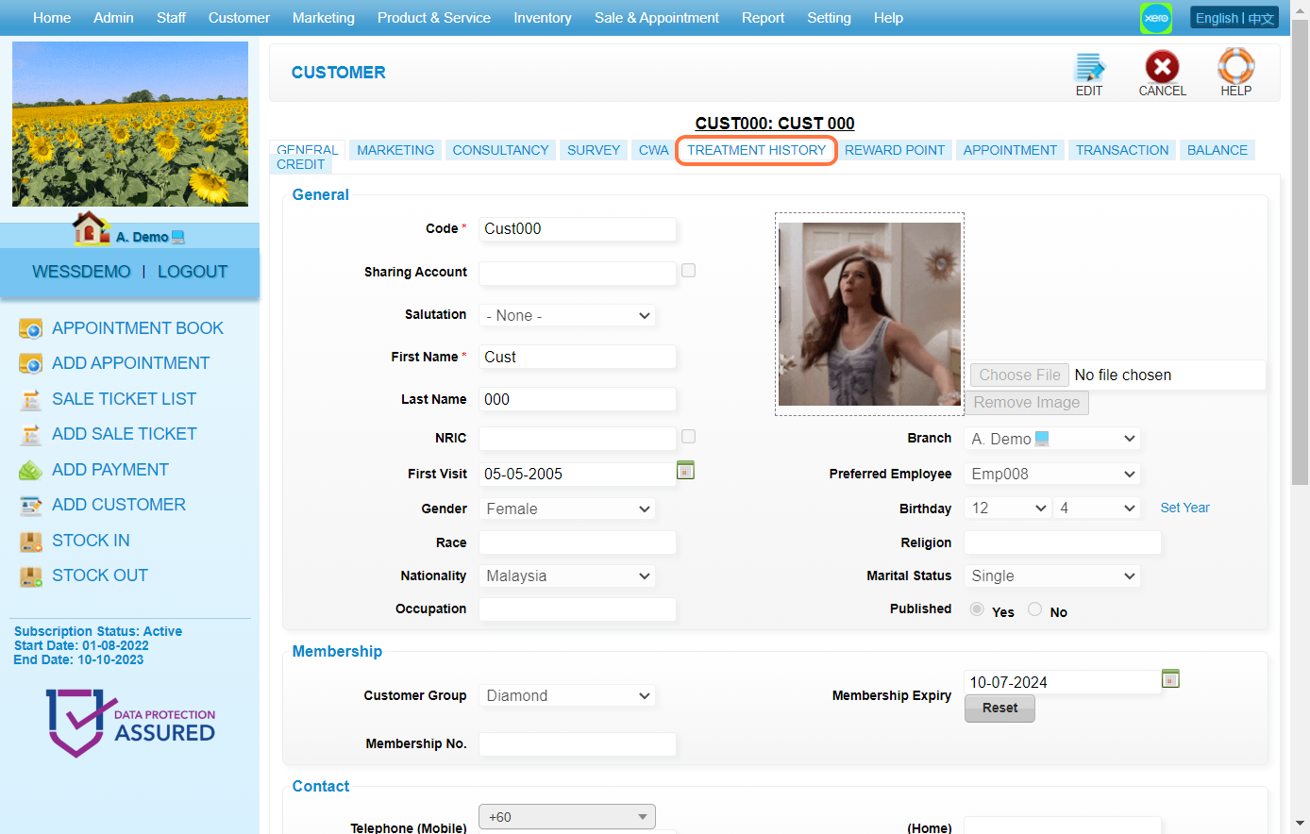1310x834 pixels.
Task: Click Add Sale Ticket sidebar icon
Action: tap(31, 434)
